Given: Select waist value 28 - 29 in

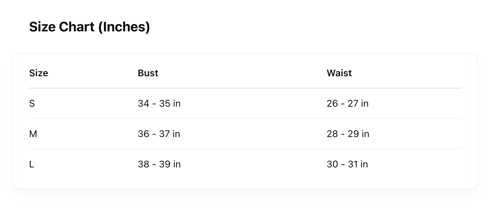Looking at the screenshot, I should [x=348, y=134].
